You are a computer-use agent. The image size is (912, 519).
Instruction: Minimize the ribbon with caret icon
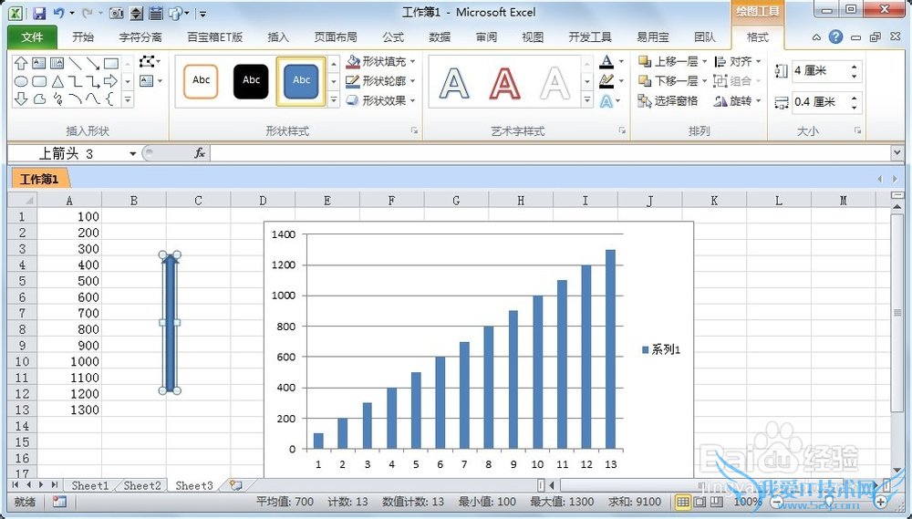[x=816, y=37]
